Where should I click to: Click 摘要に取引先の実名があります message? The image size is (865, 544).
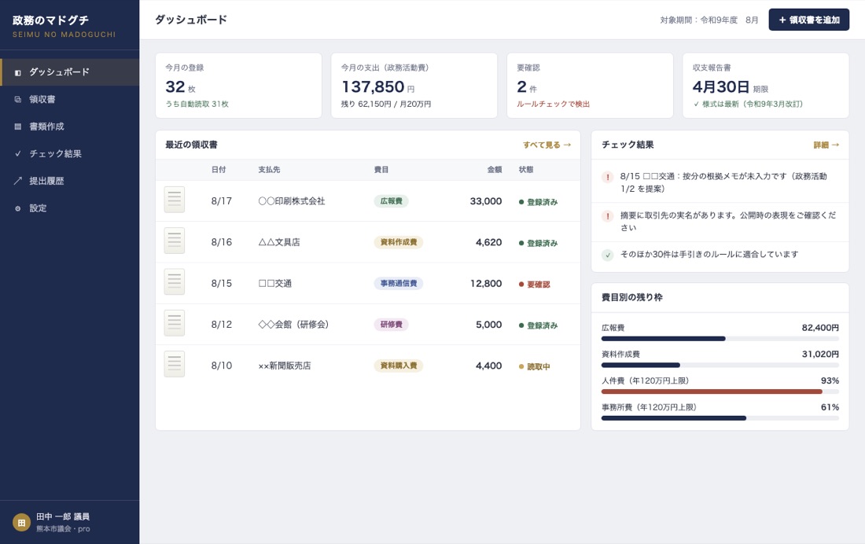point(727,221)
